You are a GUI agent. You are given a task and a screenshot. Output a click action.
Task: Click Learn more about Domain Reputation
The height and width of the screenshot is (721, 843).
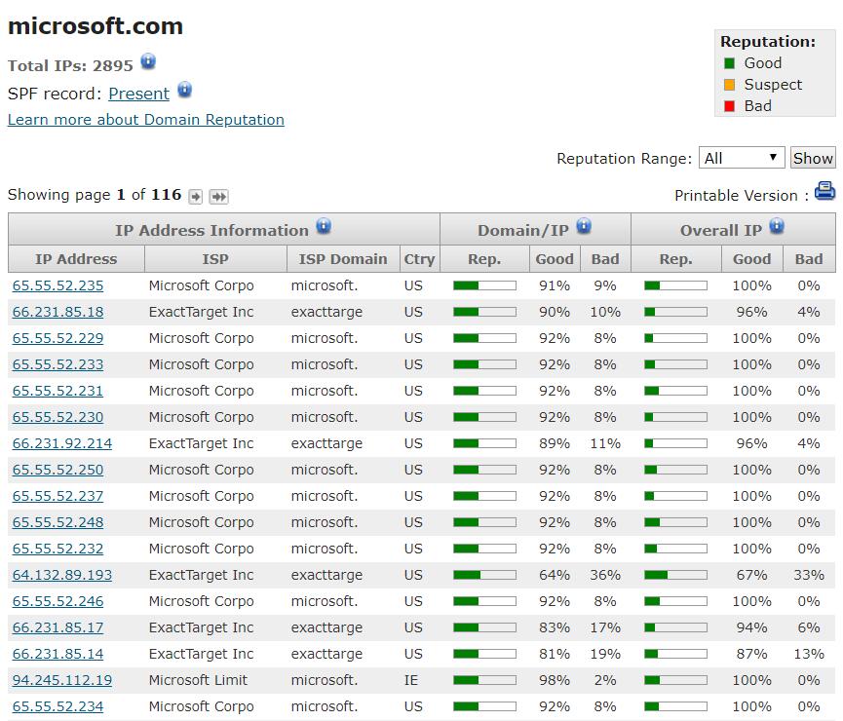pos(145,119)
